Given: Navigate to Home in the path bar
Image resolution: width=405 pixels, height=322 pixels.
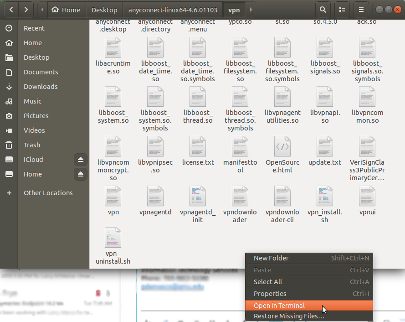Looking at the screenshot, I should 66,10.
